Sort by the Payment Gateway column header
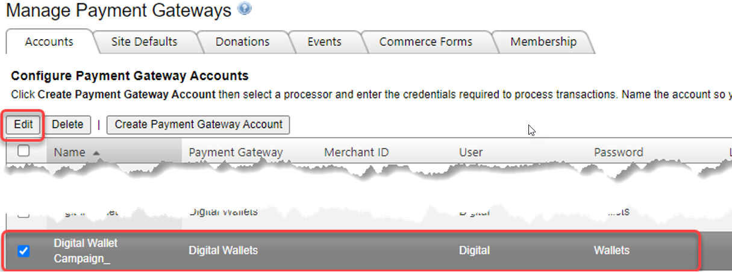The height and width of the screenshot is (272, 732). pos(236,152)
